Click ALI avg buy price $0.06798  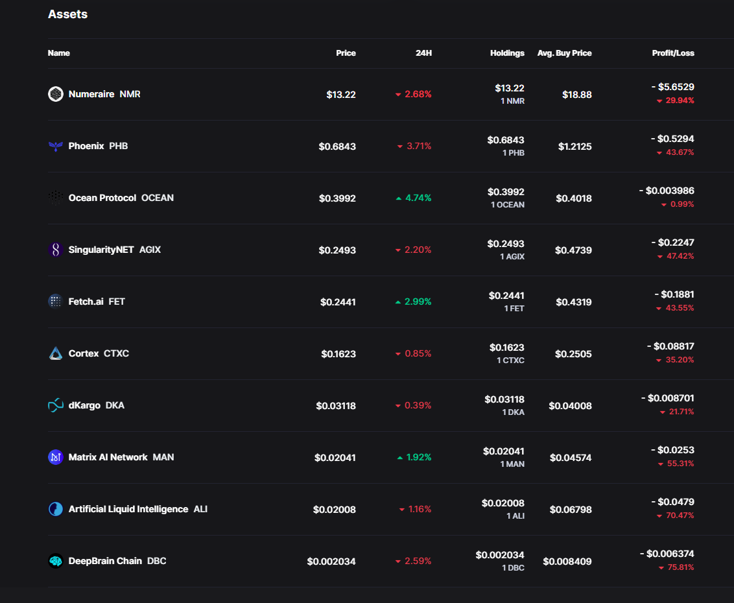pyautogui.click(x=571, y=510)
